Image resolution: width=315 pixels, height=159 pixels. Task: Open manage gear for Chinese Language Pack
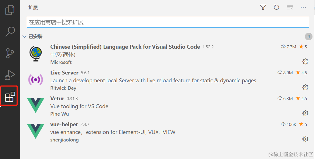pyautogui.click(x=305, y=61)
